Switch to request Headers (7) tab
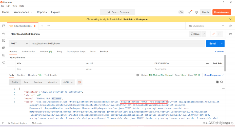 pos(46,52)
